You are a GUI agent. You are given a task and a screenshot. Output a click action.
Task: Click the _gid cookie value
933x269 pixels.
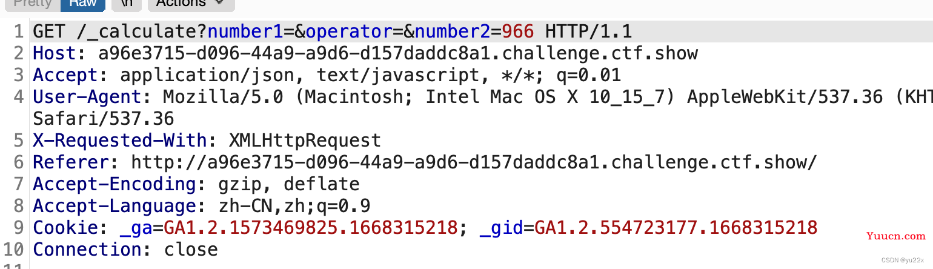(x=676, y=228)
